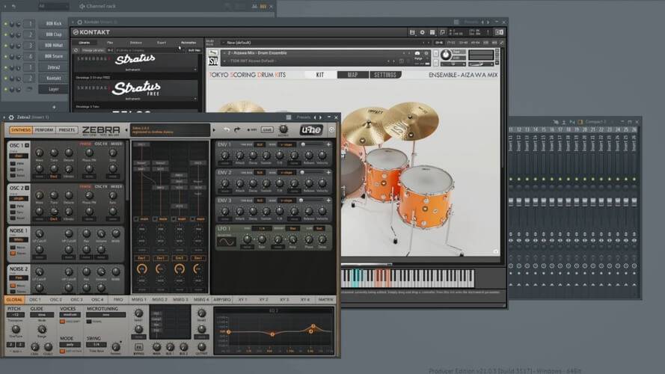Open Zebra settings cog next to u-he logo
This screenshot has width=665, height=374.
pos(331,129)
